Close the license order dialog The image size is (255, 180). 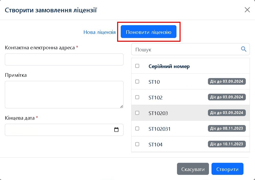click(247, 10)
